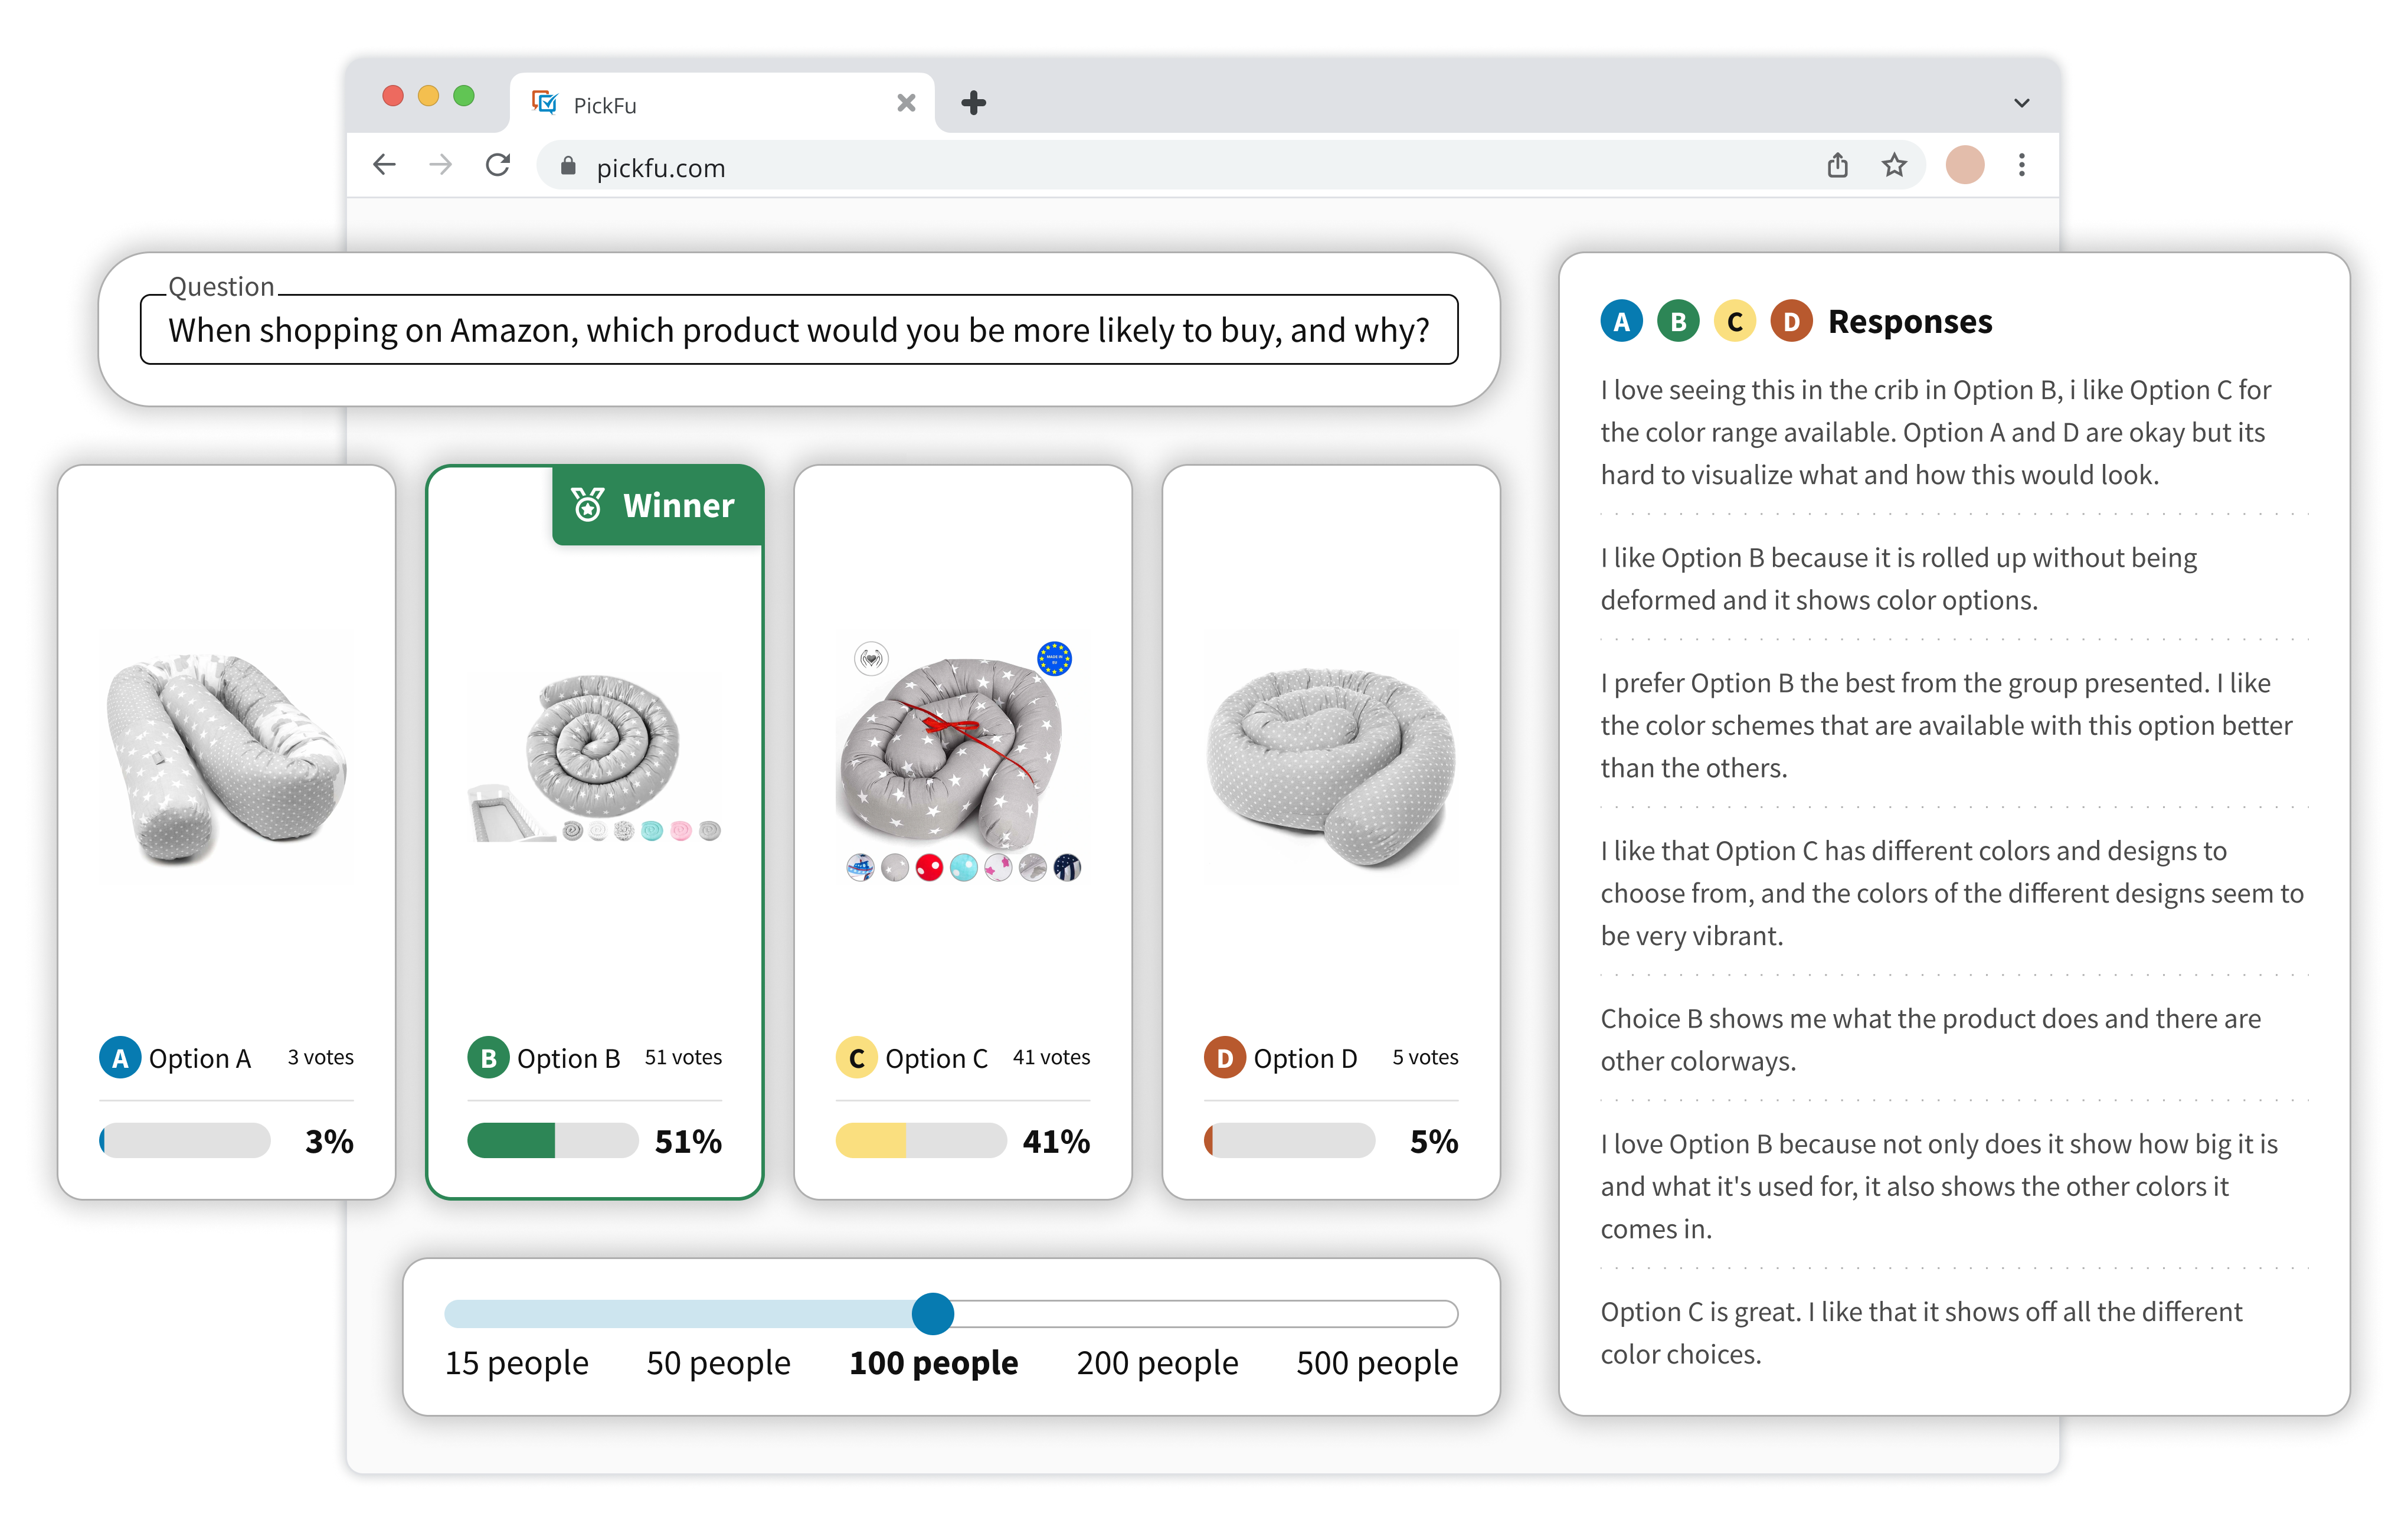Click the browser forward arrow
Image resolution: width=2408 pixels, height=1530 pixels.
(x=440, y=165)
